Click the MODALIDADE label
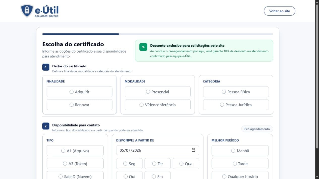Screen dimensions: 319x179 (x=135, y=81)
